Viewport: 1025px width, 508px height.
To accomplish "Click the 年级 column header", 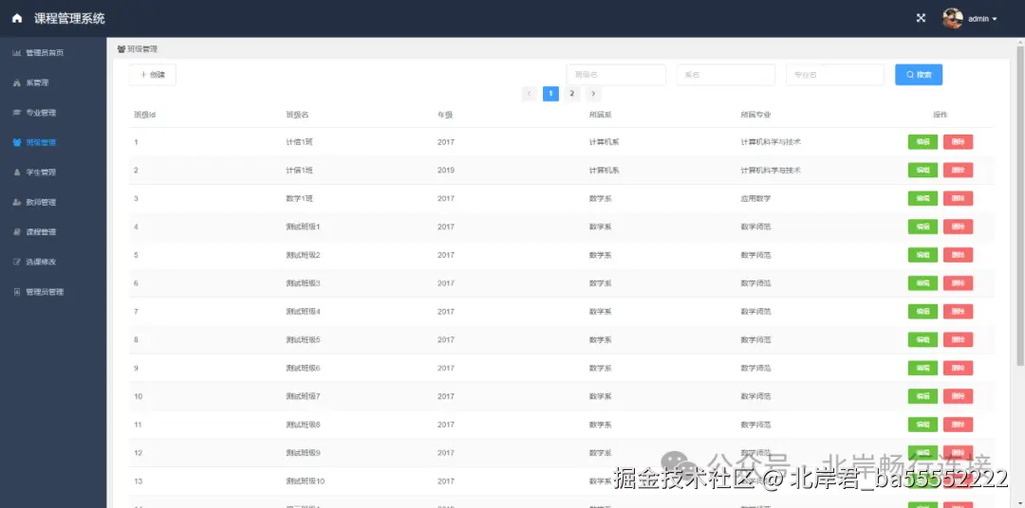I will point(445,115).
